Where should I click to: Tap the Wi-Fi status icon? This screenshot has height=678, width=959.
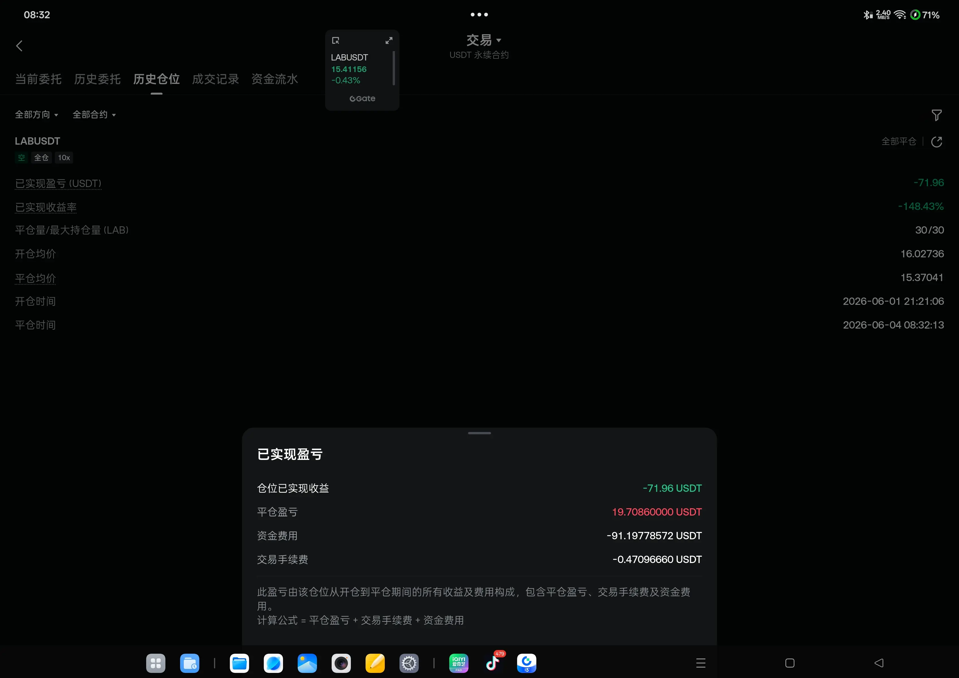900,15
